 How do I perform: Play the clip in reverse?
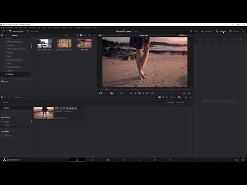point(135,93)
